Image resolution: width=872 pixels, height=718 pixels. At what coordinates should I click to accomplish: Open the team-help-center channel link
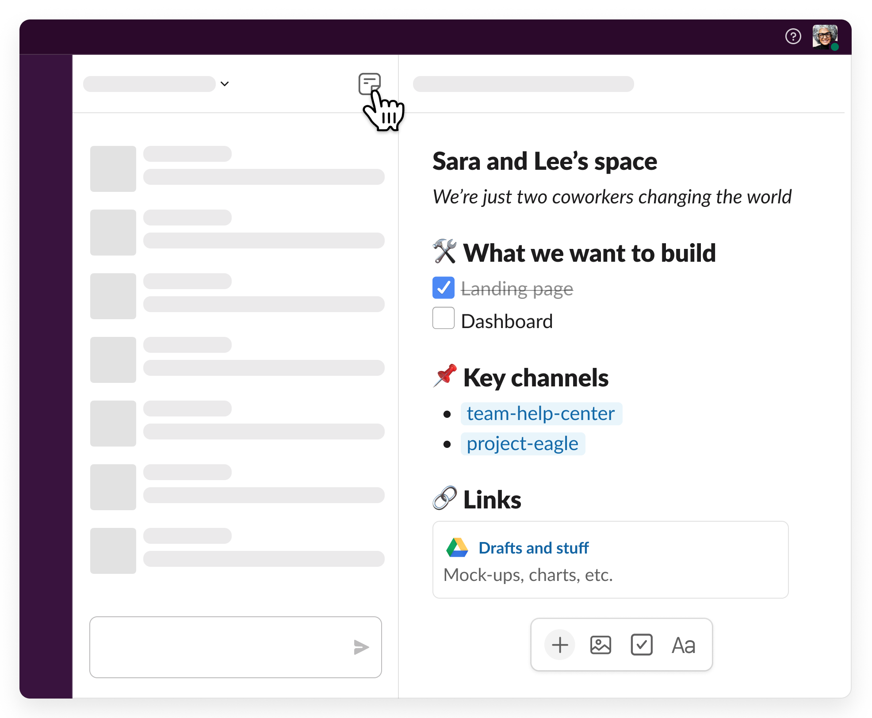[x=540, y=413]
